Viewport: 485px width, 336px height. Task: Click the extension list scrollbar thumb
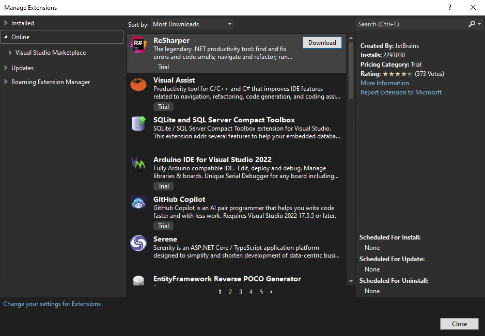[x=351, y=71]
